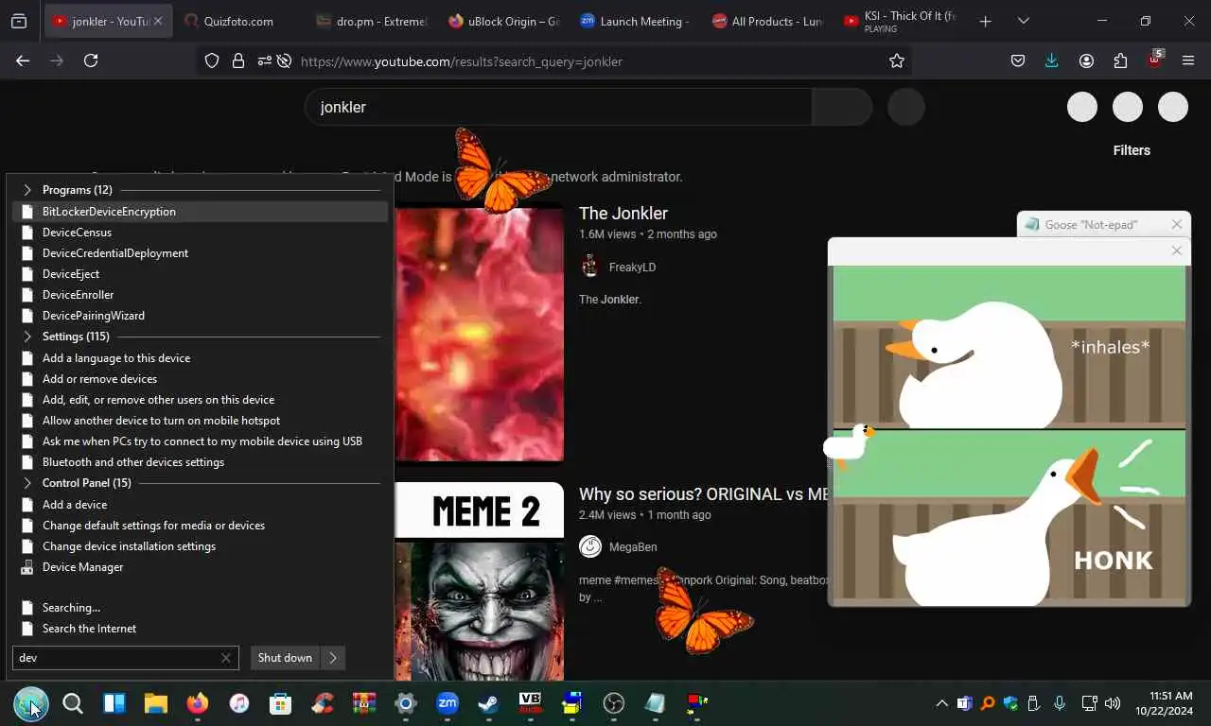Open DeviceCredentialDeployment result
The height and width of the screenshot is (726, 1211).
point(201,253)
